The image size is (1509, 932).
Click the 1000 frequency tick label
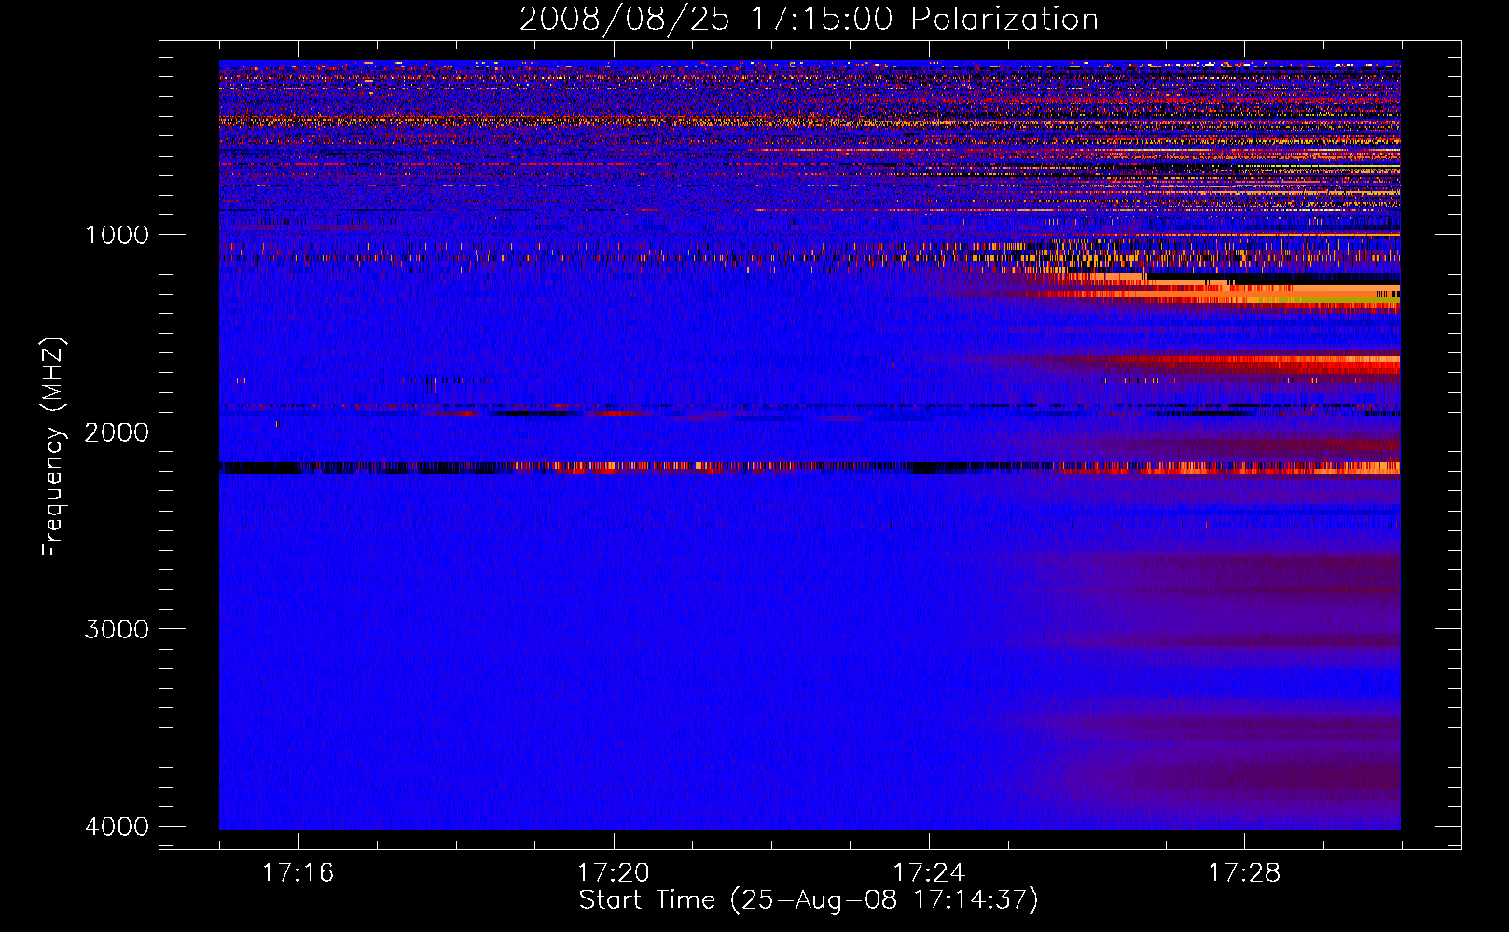pyautogui.click(x=117, y=234)
